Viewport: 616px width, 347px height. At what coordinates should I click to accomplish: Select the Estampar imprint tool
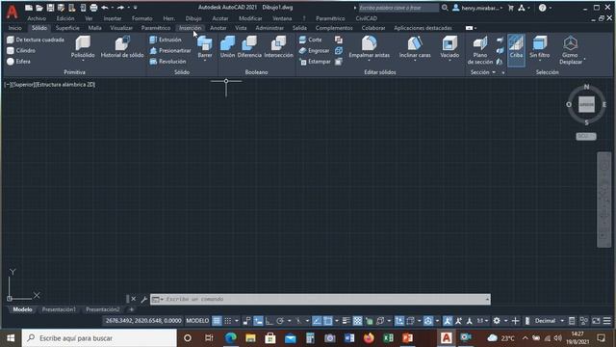[x=315, y=62]
